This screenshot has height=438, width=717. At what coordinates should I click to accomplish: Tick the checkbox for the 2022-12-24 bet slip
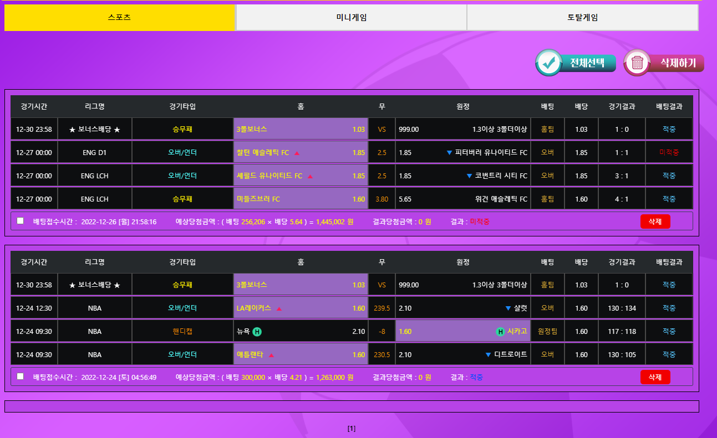tap(21, 377)
